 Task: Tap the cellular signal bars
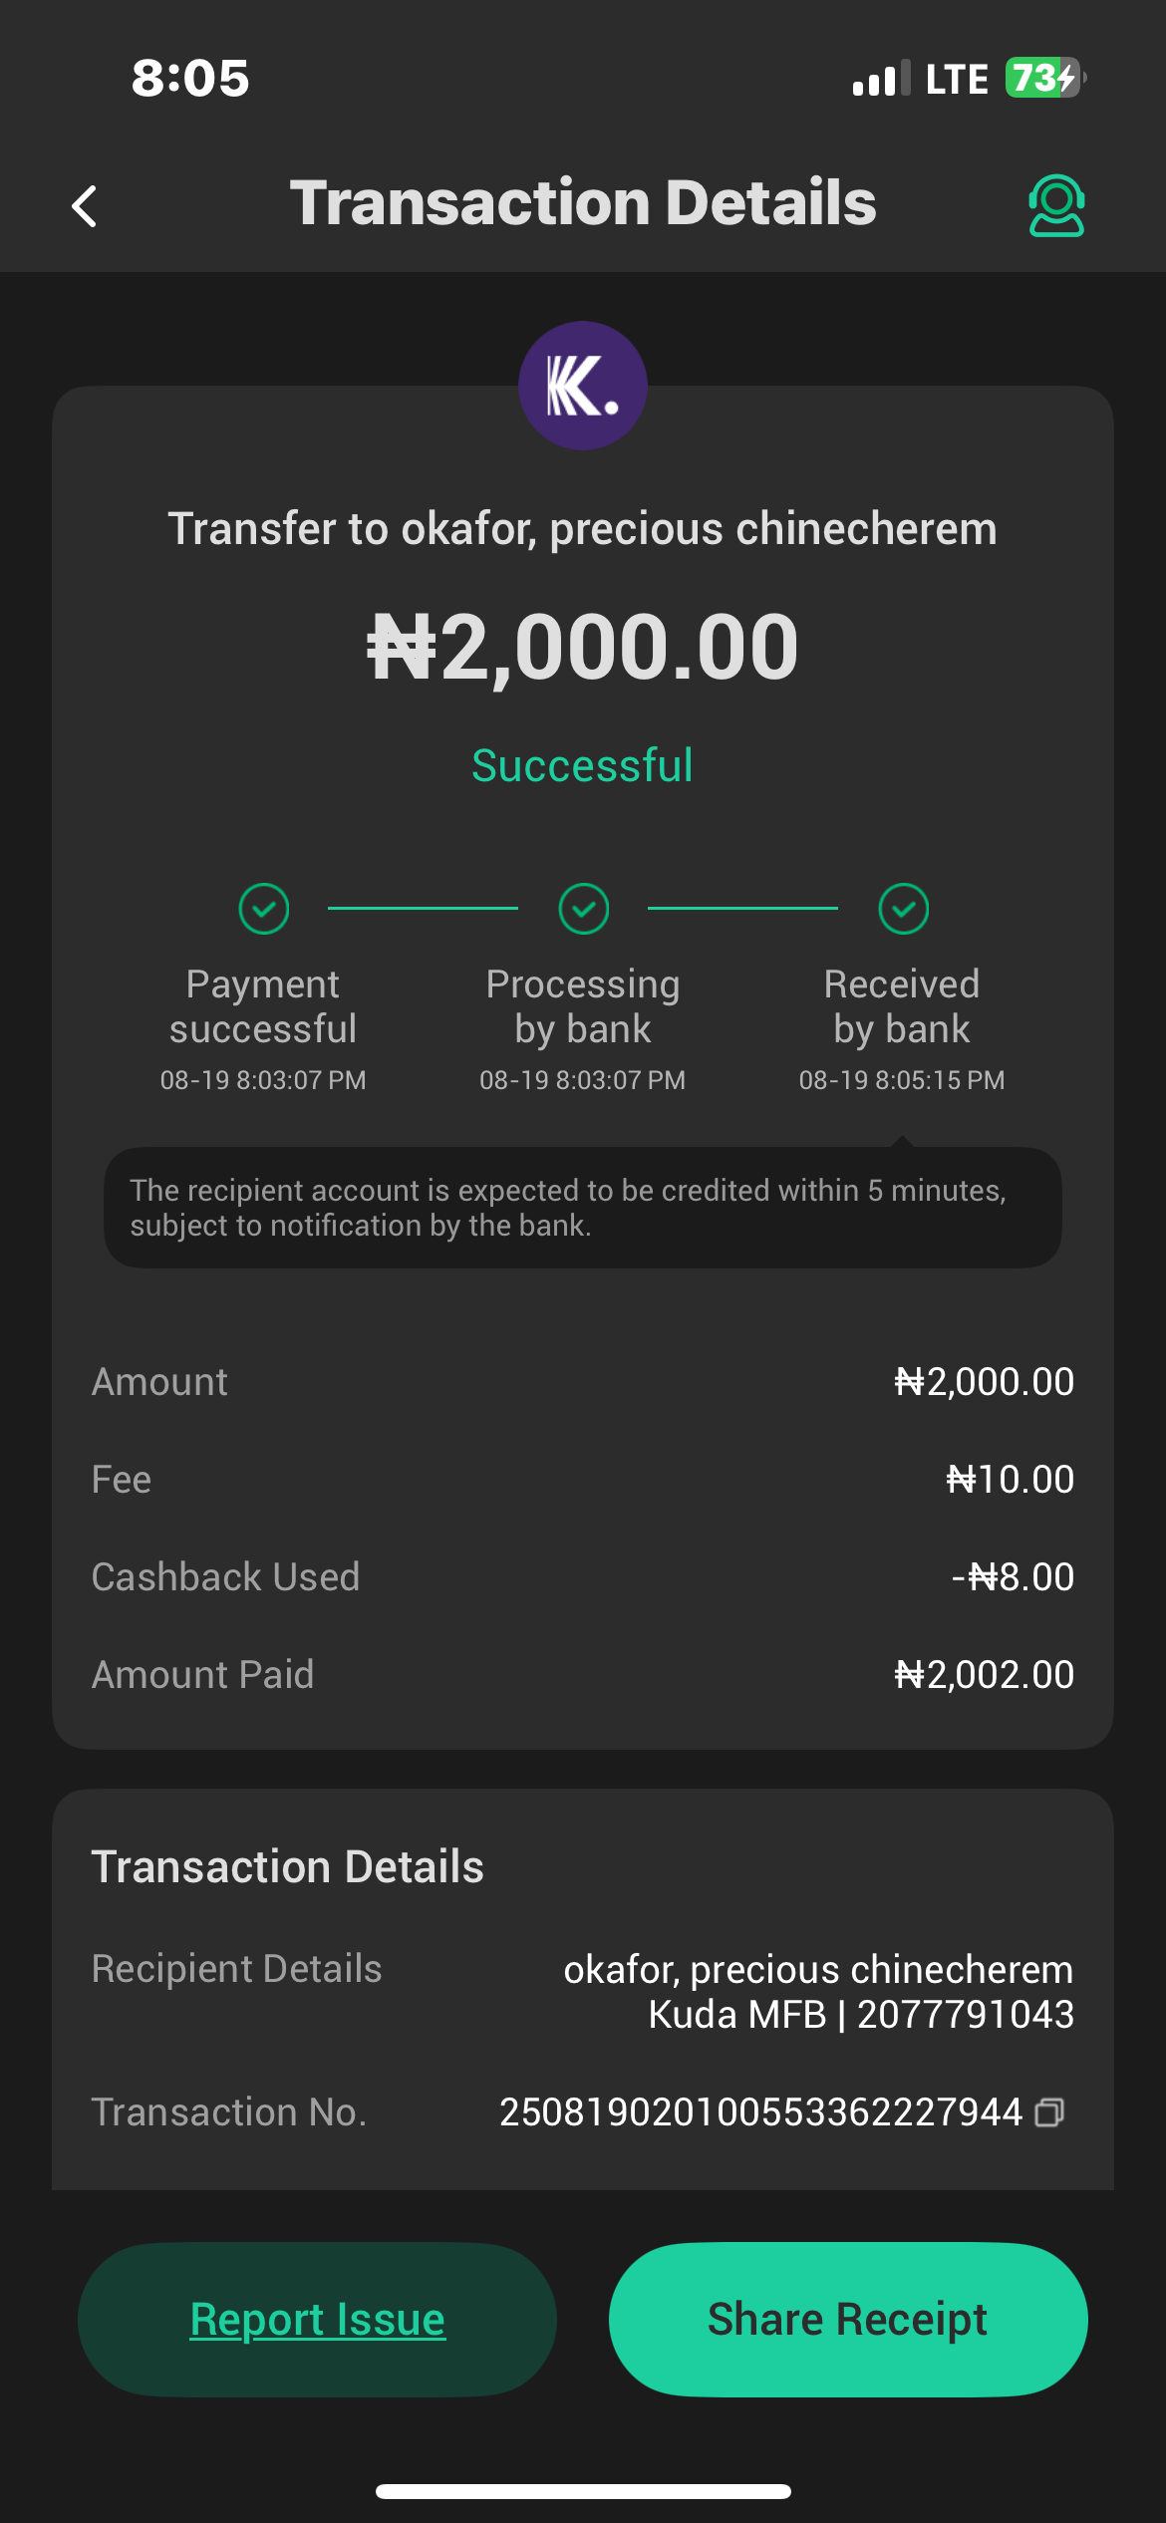point(881,78)
